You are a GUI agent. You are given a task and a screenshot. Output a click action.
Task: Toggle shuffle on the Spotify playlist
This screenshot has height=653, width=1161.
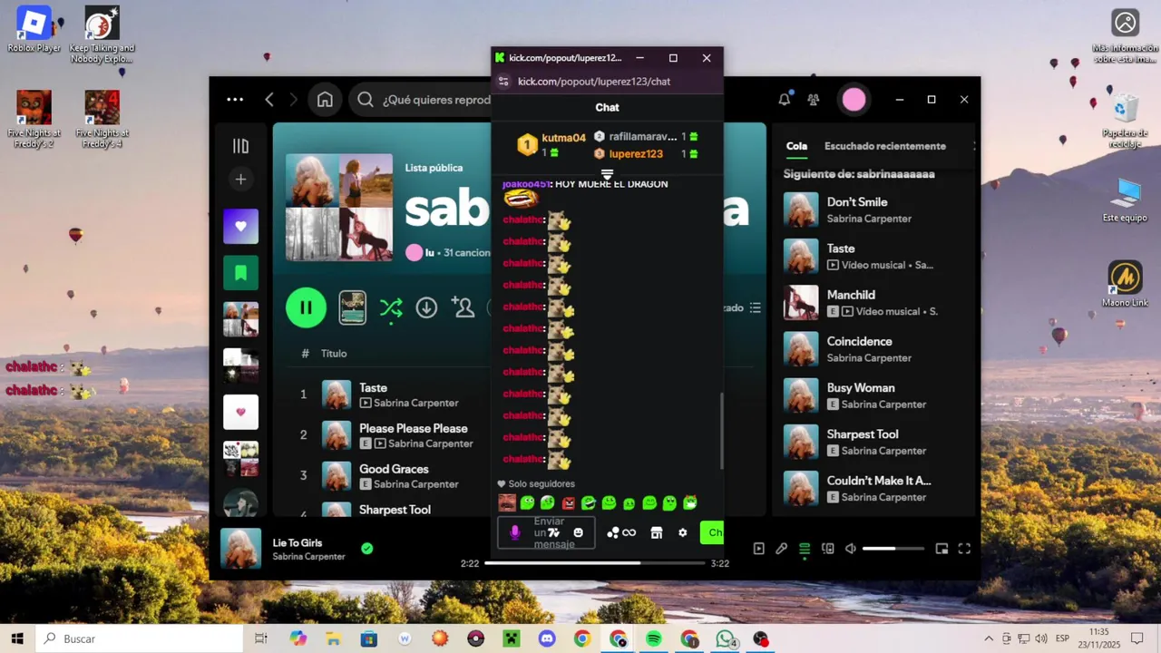point(391,307)
